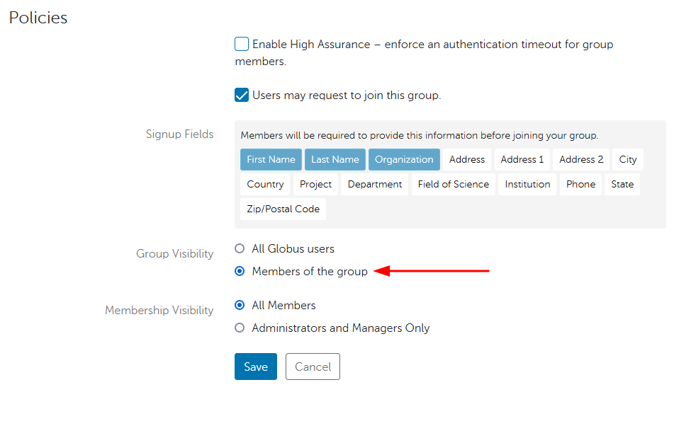Viewport: 674px width, 421px height.
Task: Enable the Zip/Postal Code field
Action: 283,209
